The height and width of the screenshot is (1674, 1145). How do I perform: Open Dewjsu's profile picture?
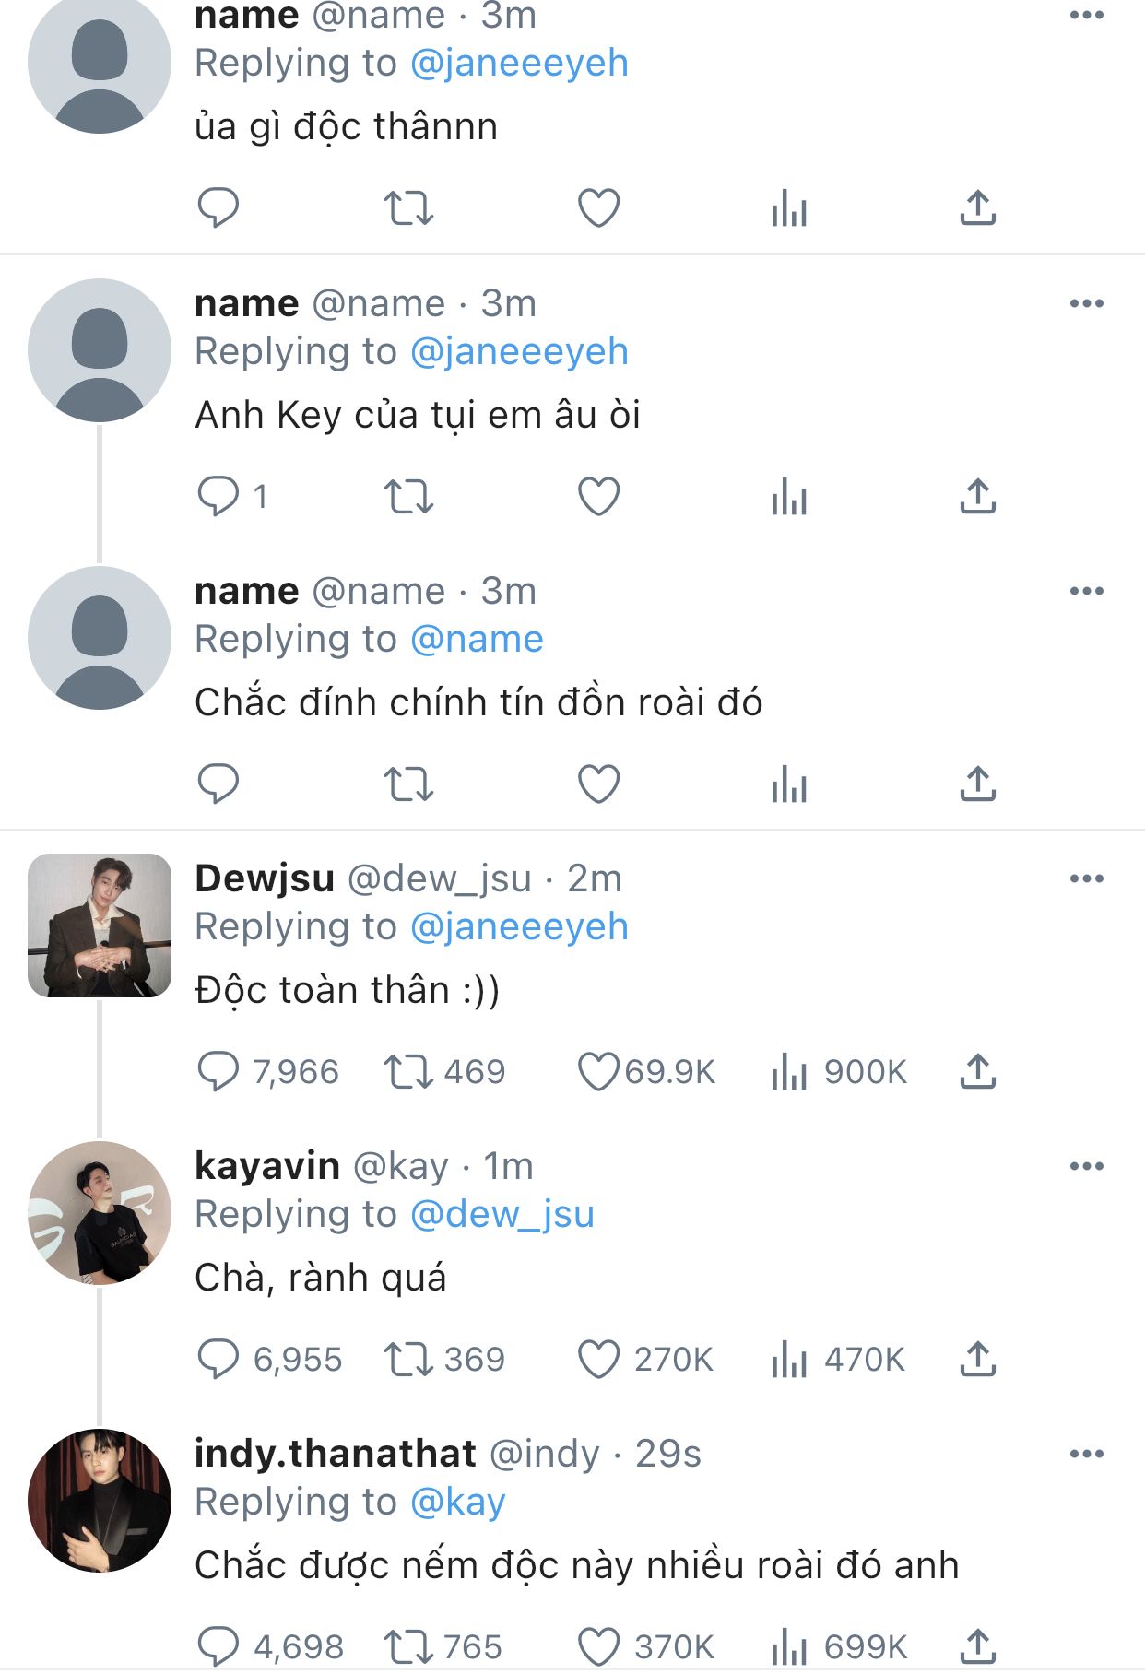(x=100, y=925)
